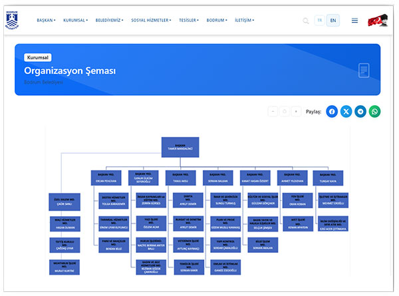This screenshot has height=296, width=399.
Task: Increase font size with plus button
Action: (296, 112)
